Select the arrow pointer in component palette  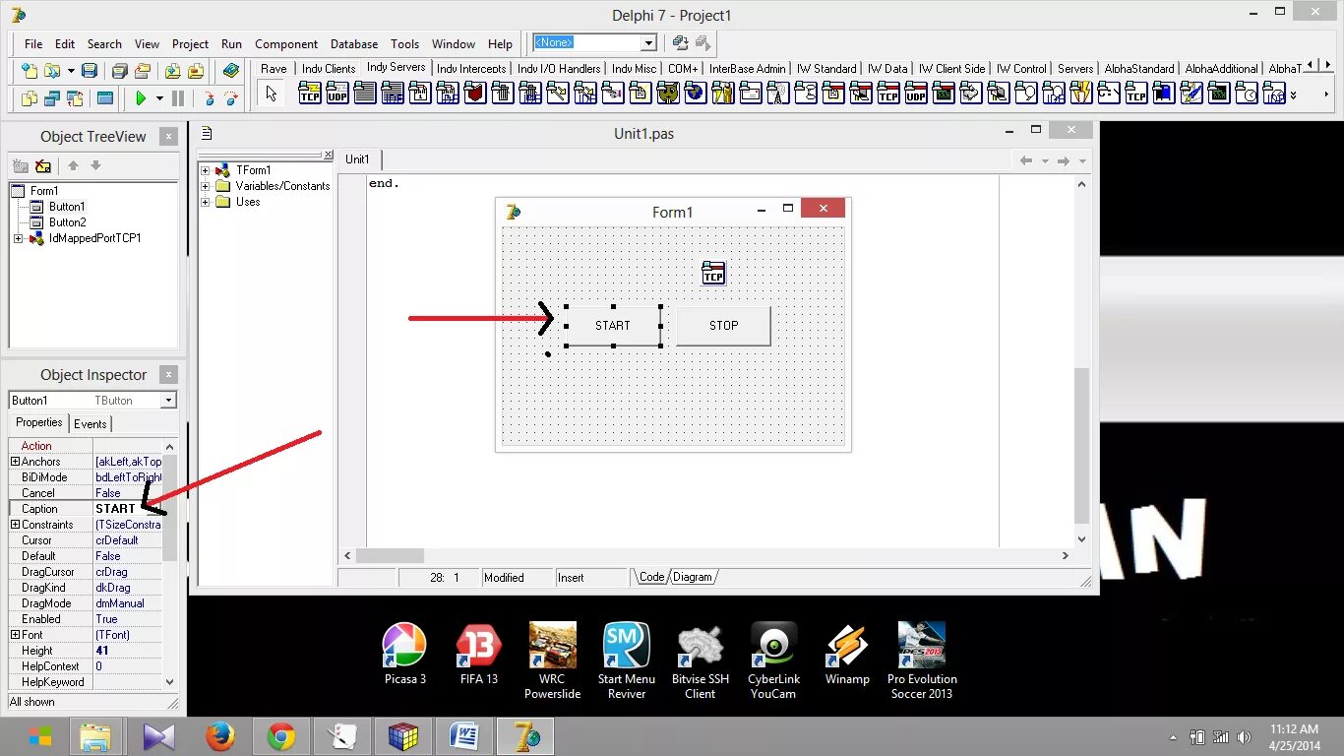click(x=272, y=94)
